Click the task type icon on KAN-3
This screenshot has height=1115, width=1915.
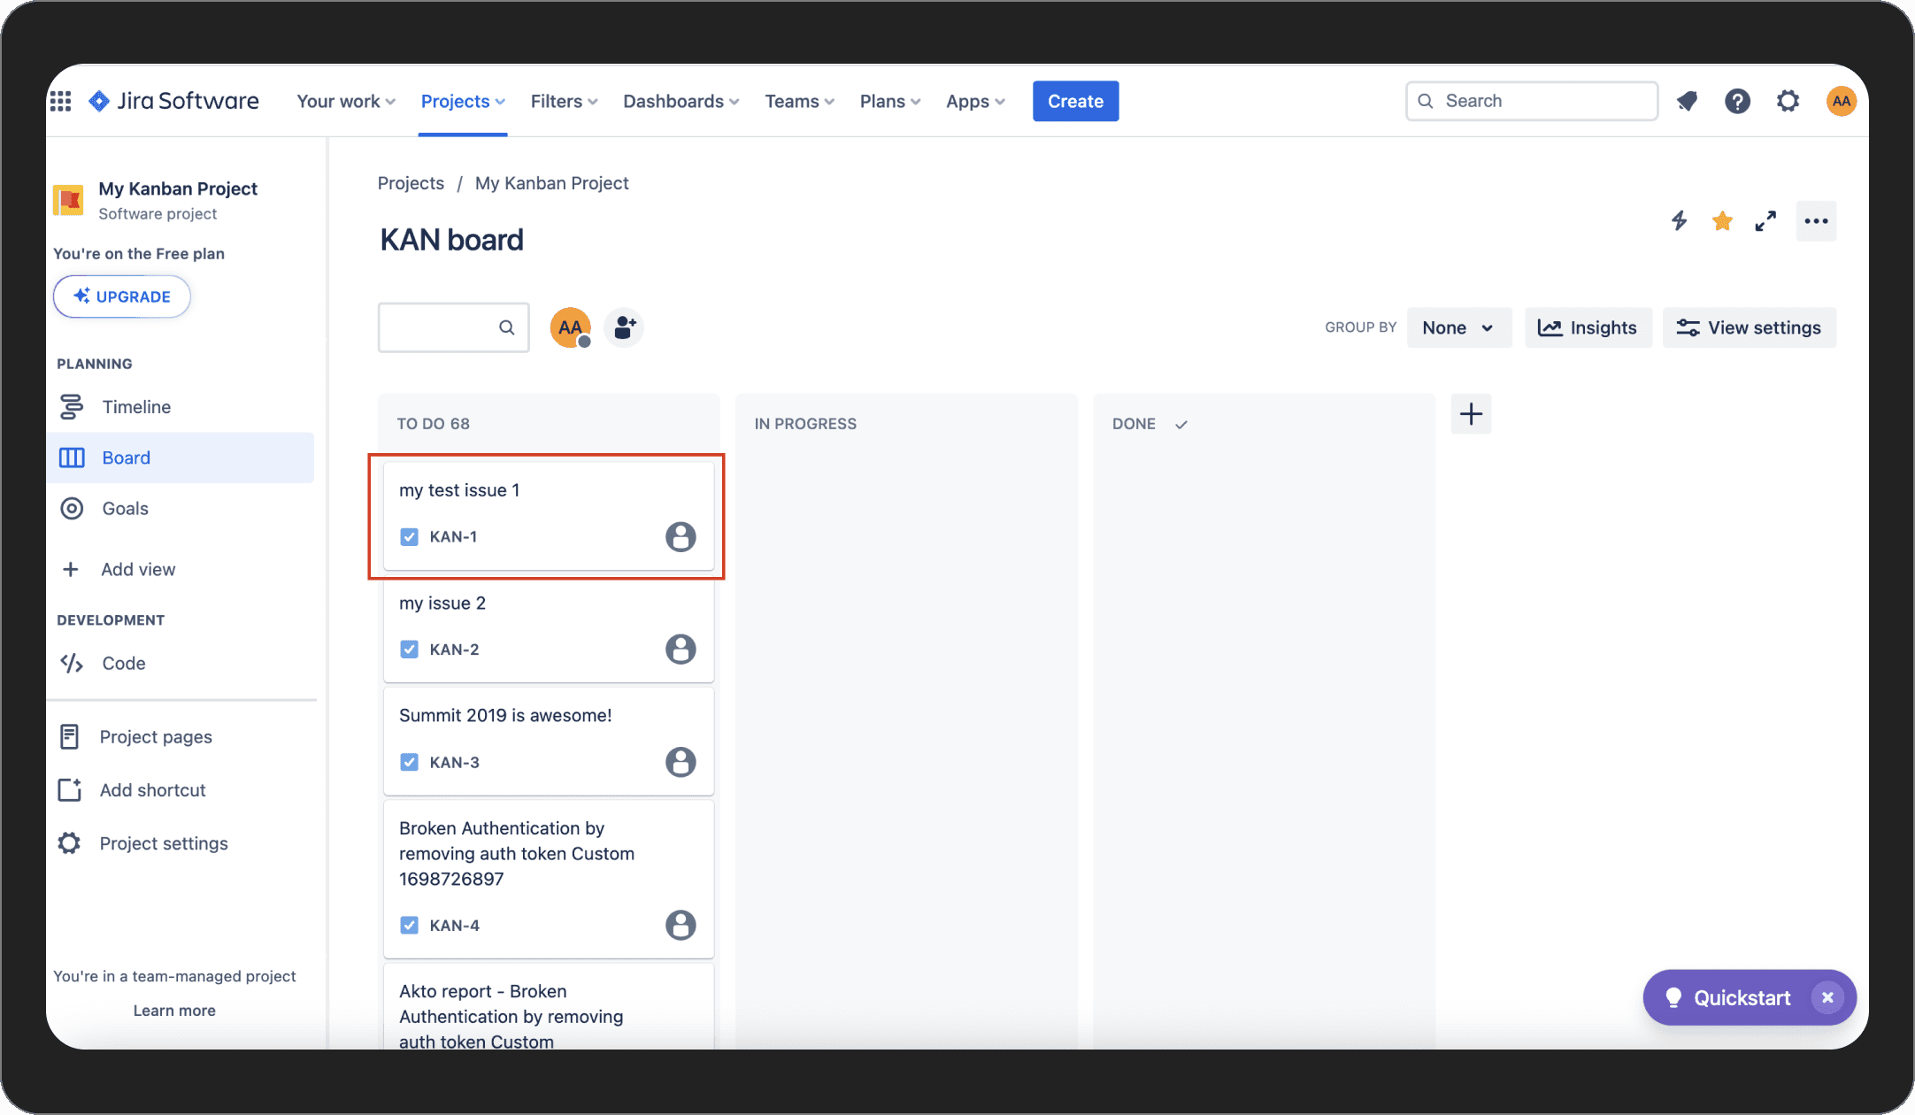[x=409, y=762]
